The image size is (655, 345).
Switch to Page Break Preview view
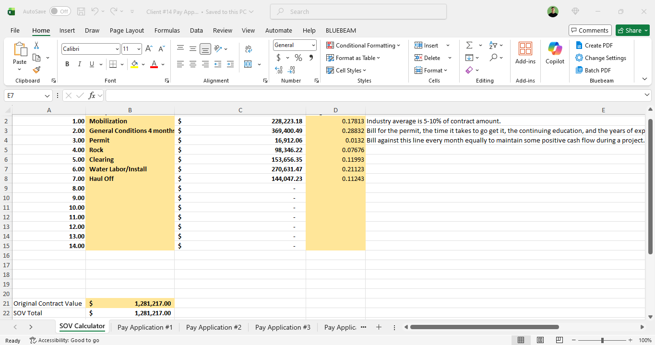(559, 340)
